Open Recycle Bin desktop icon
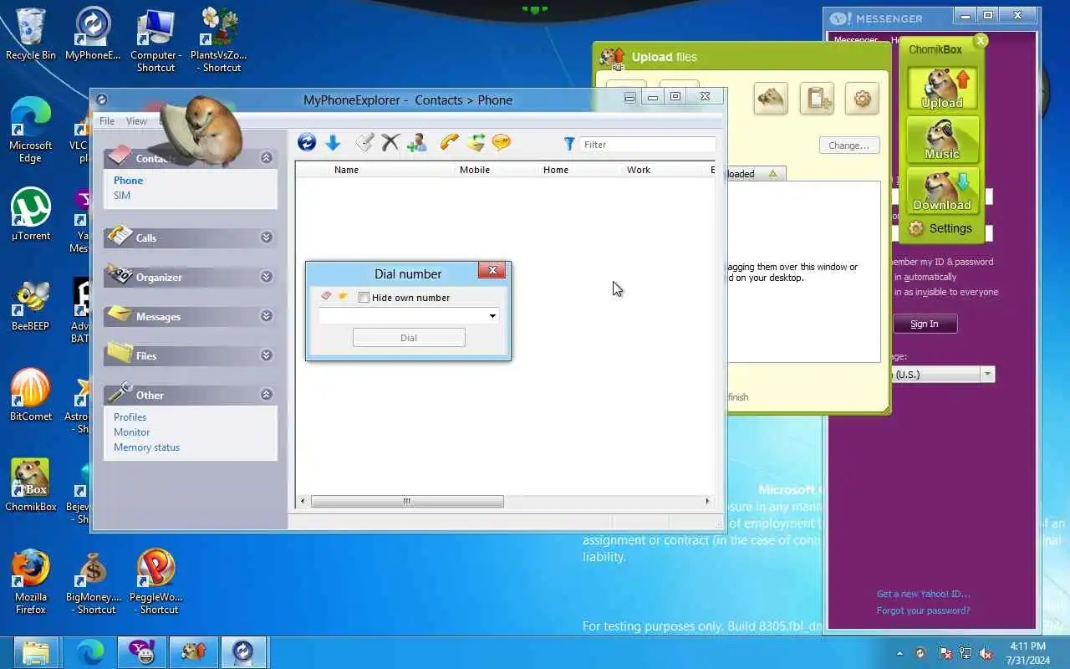The width and height of the screenshot is (1070, 669). click(x=31, y=34)
